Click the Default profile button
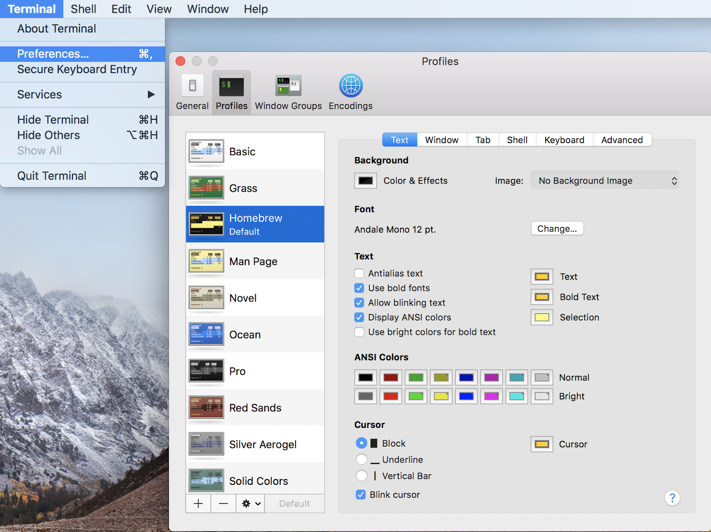 coord(295,504)
